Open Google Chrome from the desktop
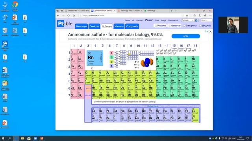The width and height of the screenshot is (252, 141). point(15,6)
